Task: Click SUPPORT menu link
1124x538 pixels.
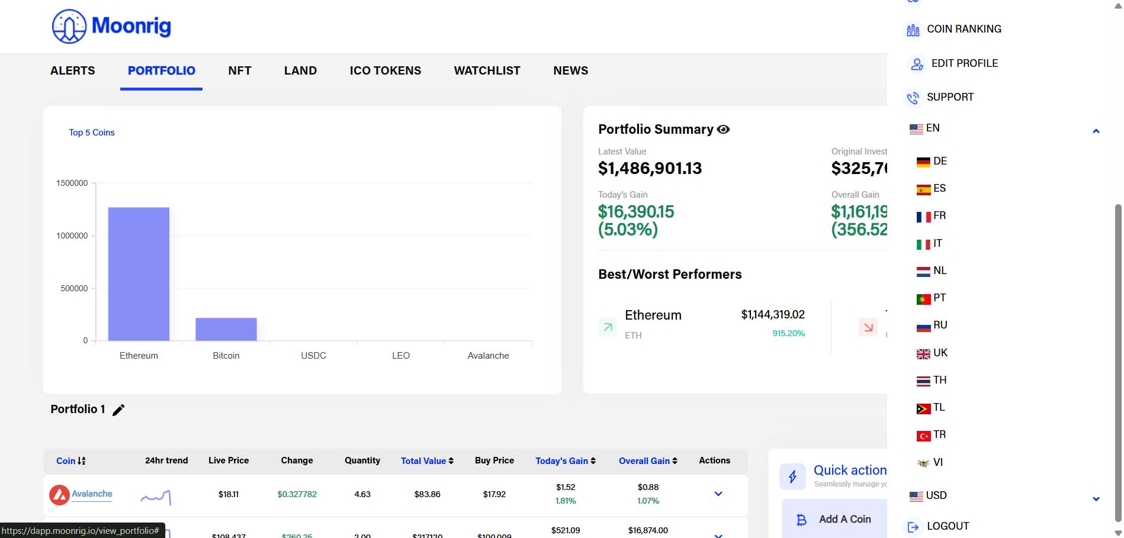Action: 950,97
